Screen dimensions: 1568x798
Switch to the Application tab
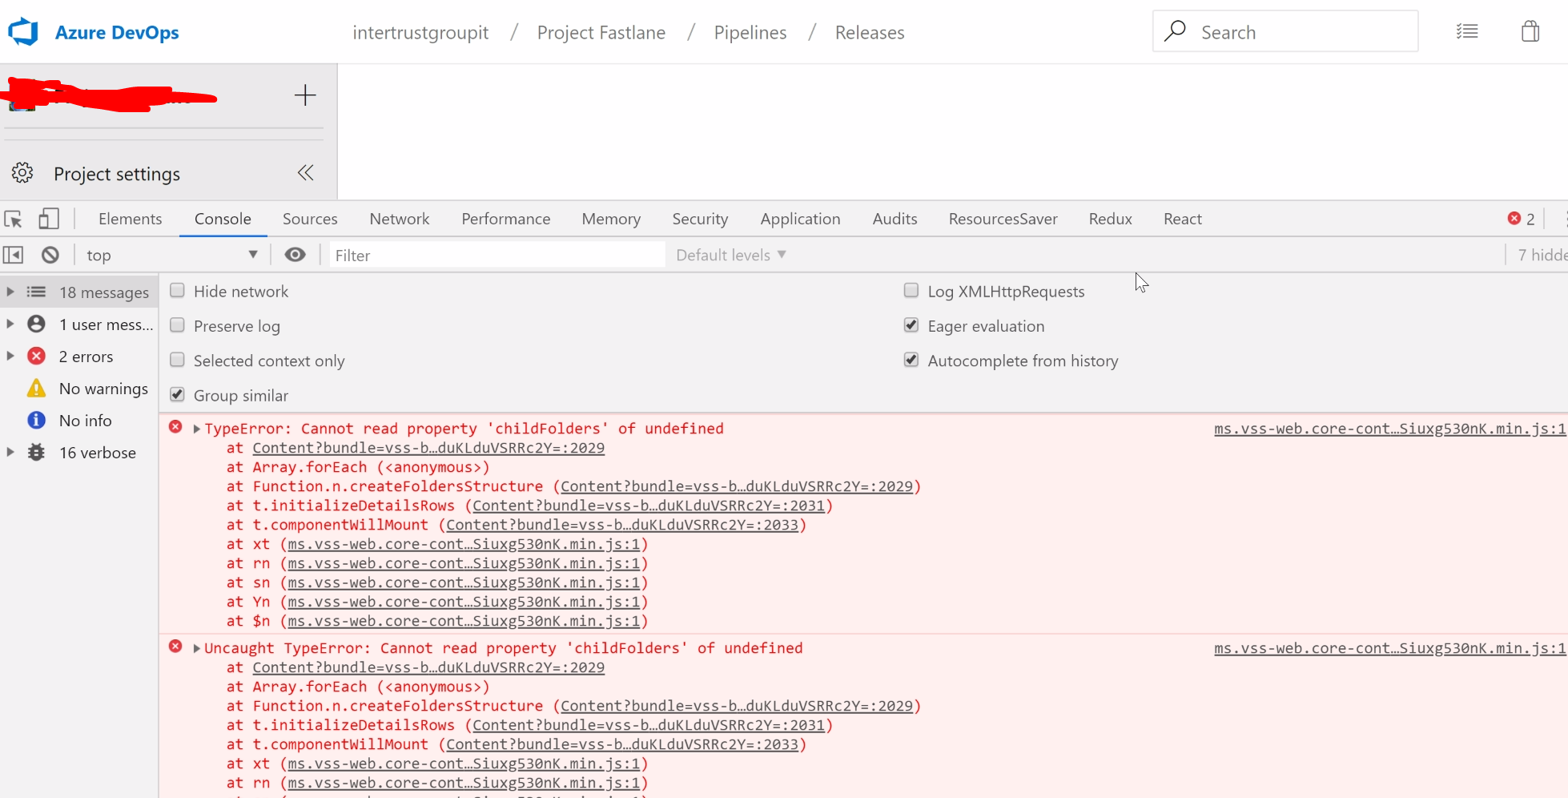800,219
